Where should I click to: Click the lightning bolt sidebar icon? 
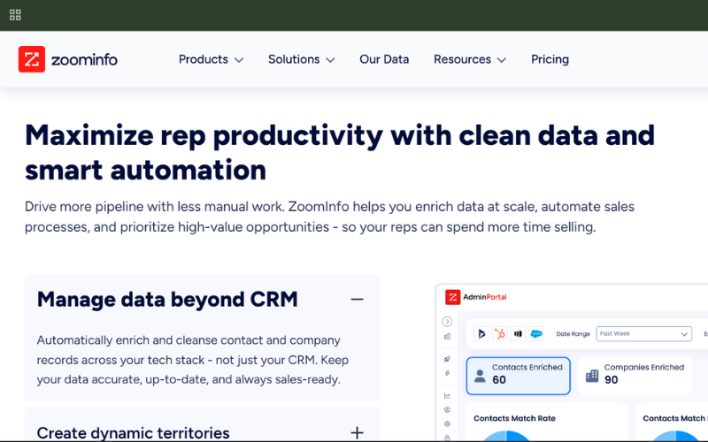point(447,373)
